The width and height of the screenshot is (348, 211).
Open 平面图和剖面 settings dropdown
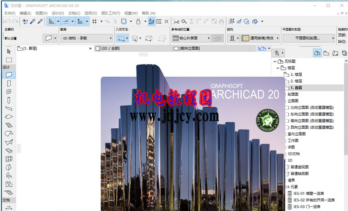309,38
